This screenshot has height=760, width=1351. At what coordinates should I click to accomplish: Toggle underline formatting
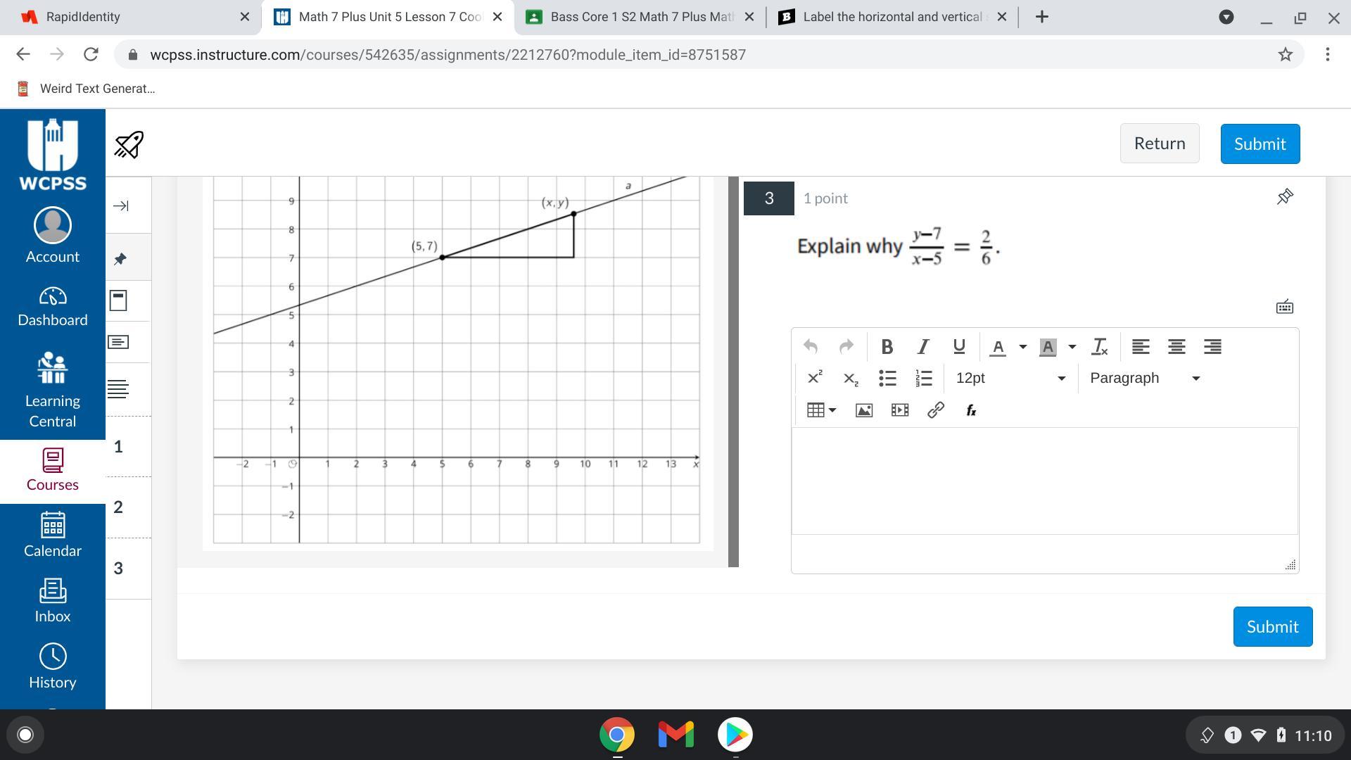coord(958,347)
